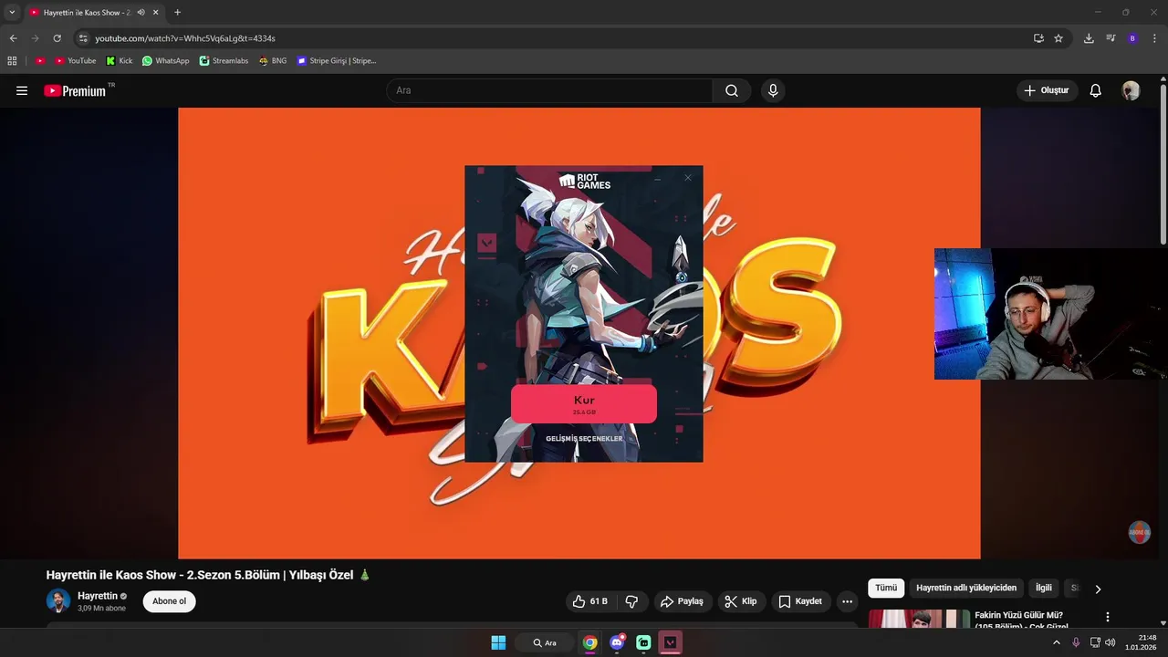
Task: Start voice search with microphone icon
Action: tap(773, 90)
